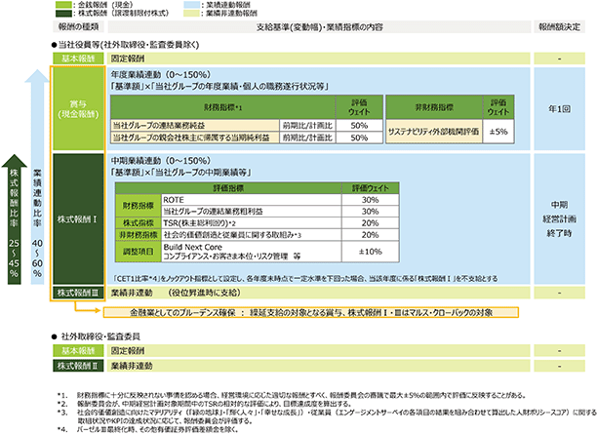The image size is (597, 435).
Task: Click the 株式指標 category cell
Action: click(x=139, y=223)
